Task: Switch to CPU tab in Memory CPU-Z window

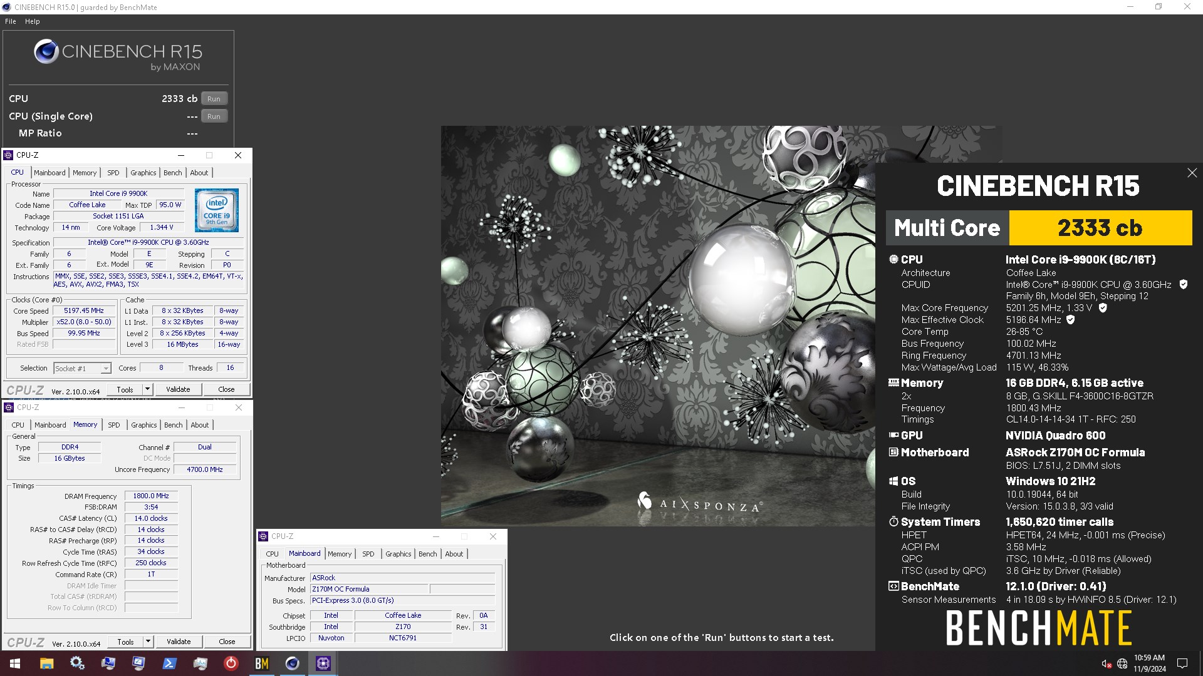Action: [18, 425]
